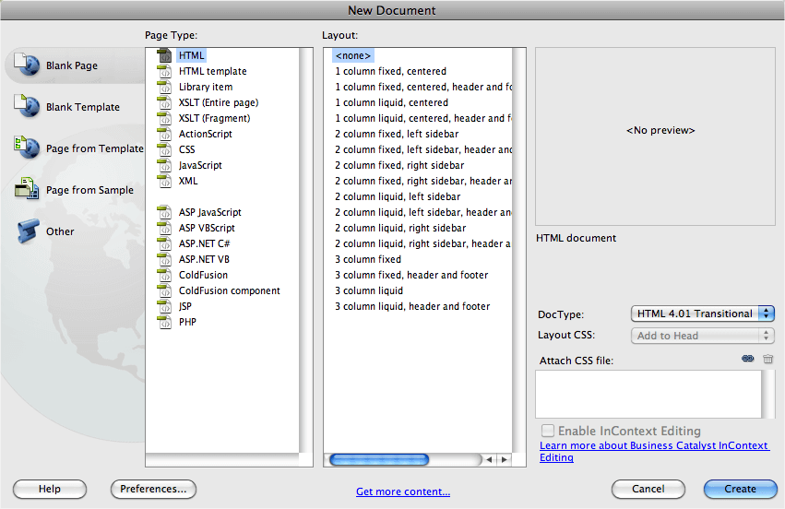Select "1 column fixed, centered" layout
The width and height of the screenshot is (785, 509).
pos(390,71)
